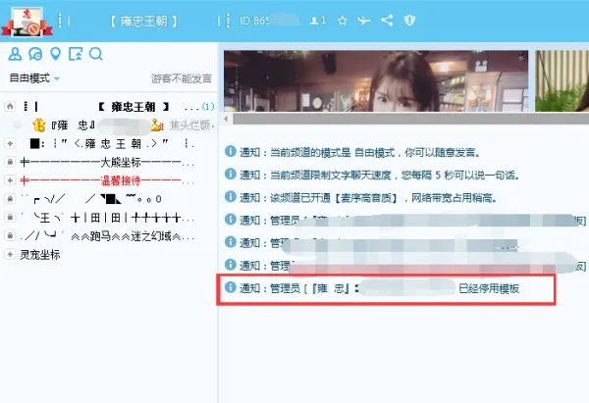
Task: Click the bookmark screen icon
Action: 76,54
